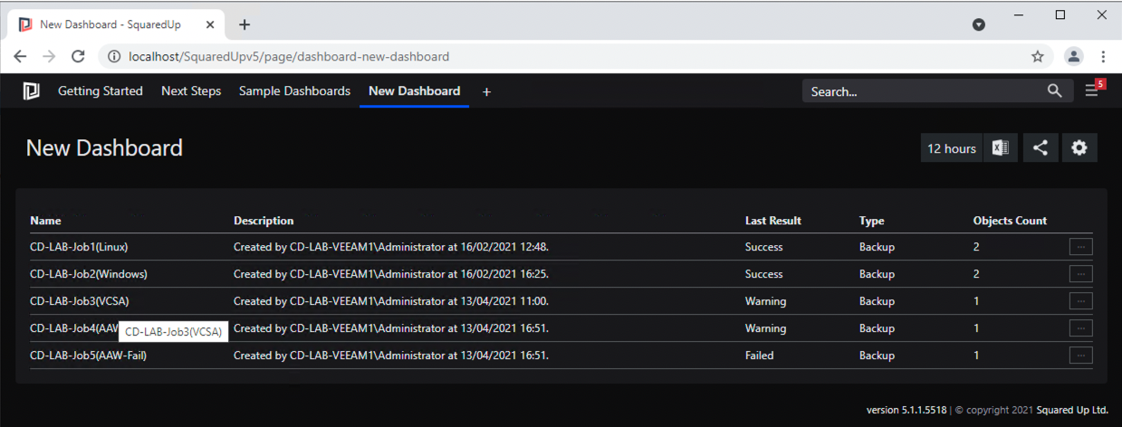Click the New Dashboard page title
The height and width of the screenshot is (427, 1122).
tap(104, 148)
